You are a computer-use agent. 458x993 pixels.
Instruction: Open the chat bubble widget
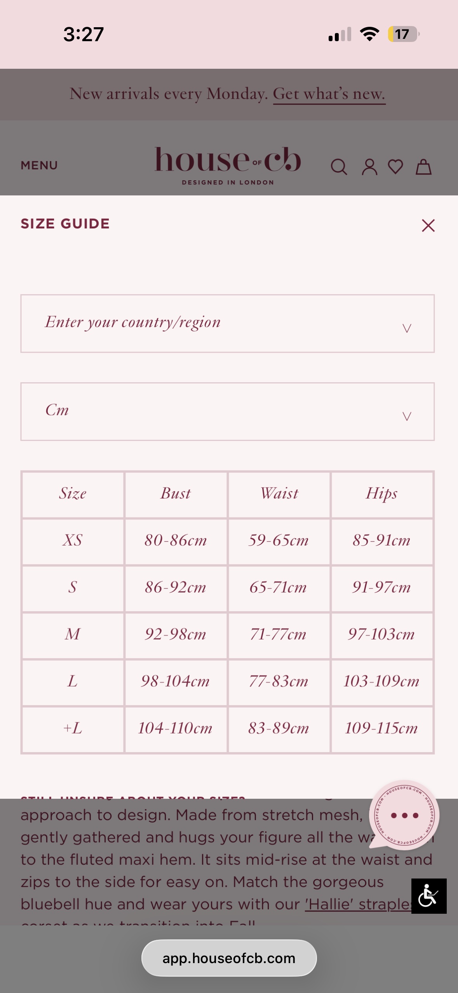404,815
